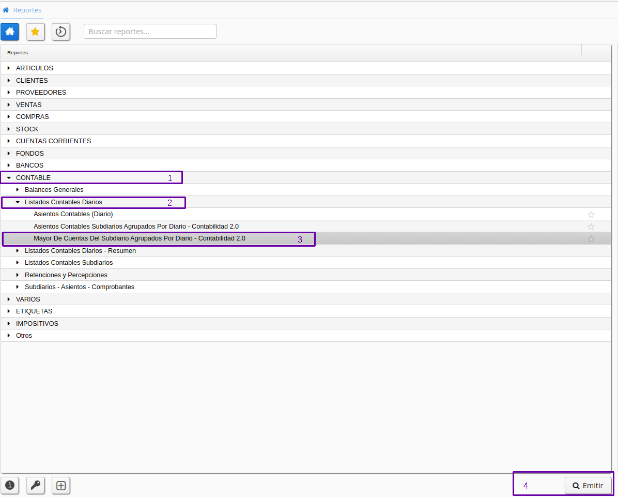Expand Listados Contables Subdiarios arrow

click(18, 263)
